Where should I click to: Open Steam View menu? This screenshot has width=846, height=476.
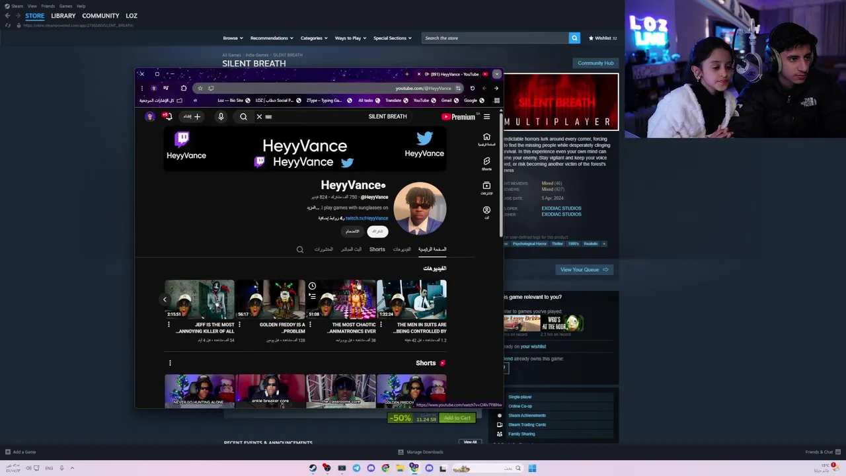pos(32,6)
